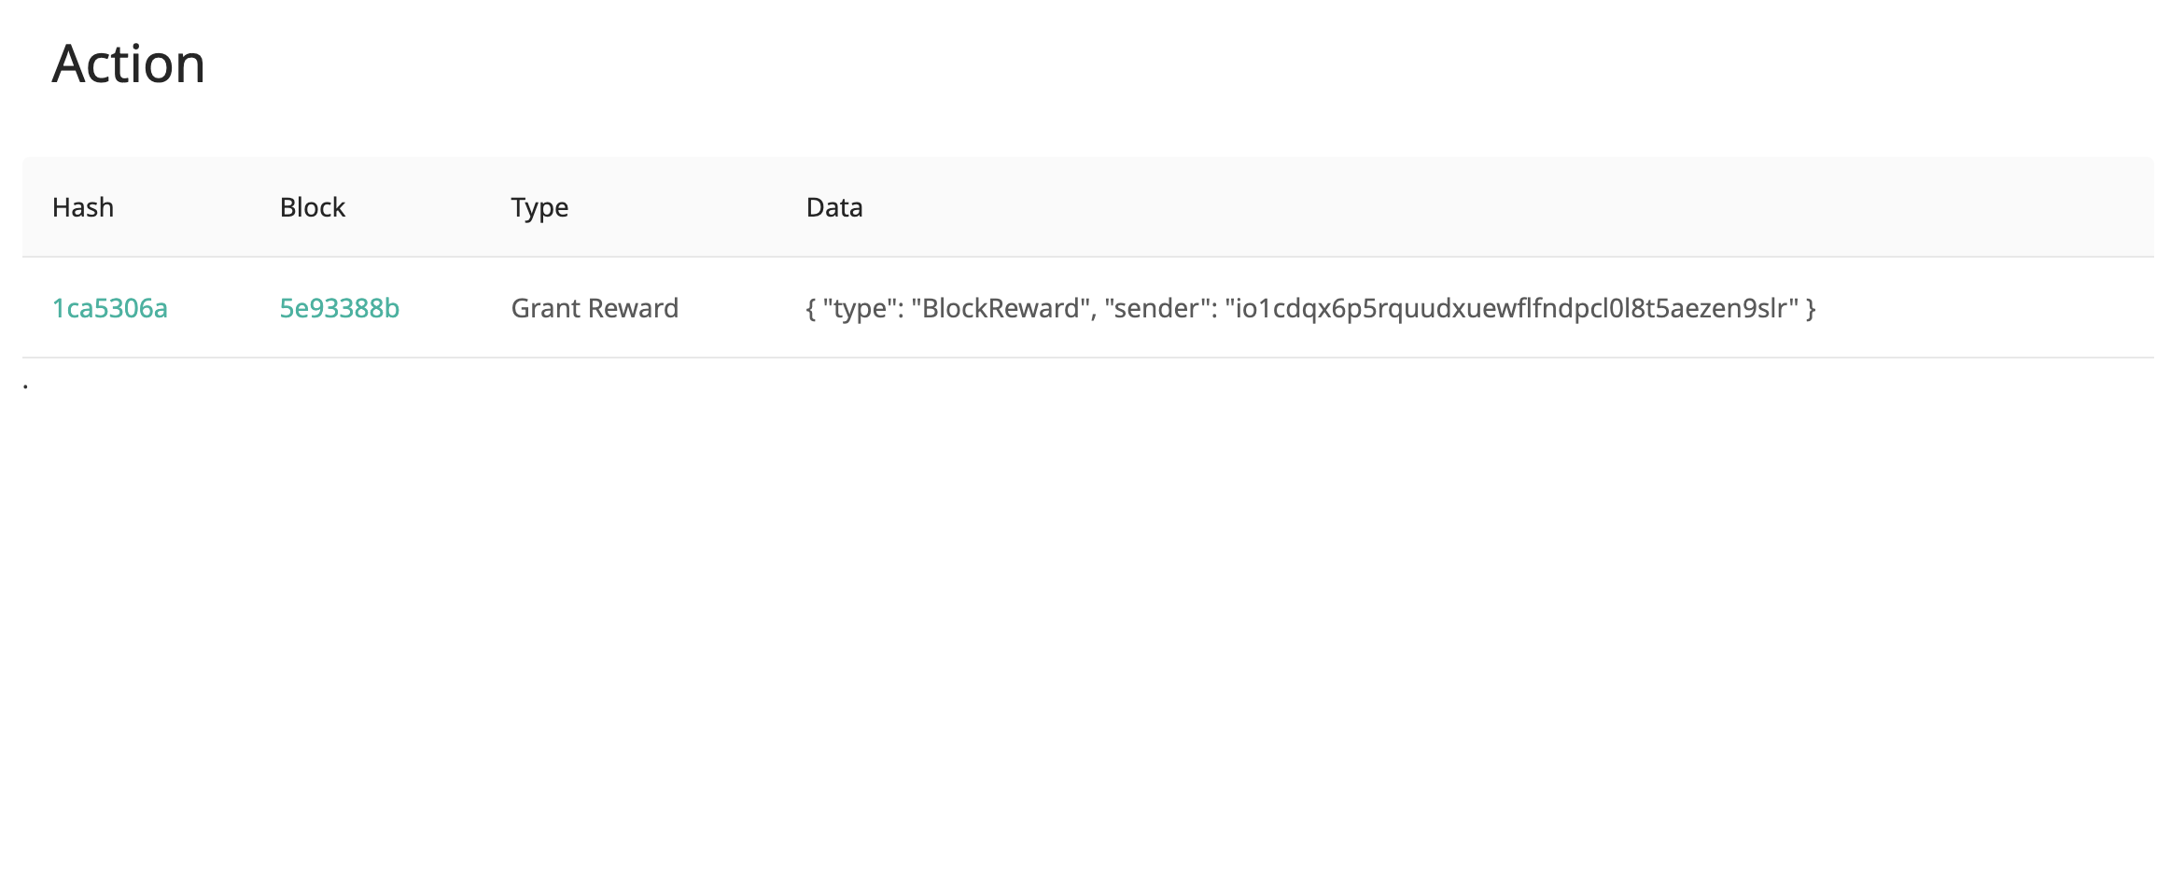
Task: Select the hash value 1ca5306a text
Action: click(109, 308)
